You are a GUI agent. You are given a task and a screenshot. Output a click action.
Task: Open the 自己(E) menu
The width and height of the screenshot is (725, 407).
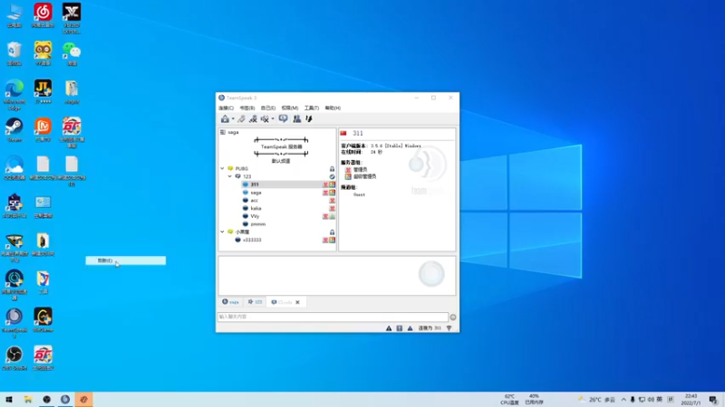coord(268,108)
